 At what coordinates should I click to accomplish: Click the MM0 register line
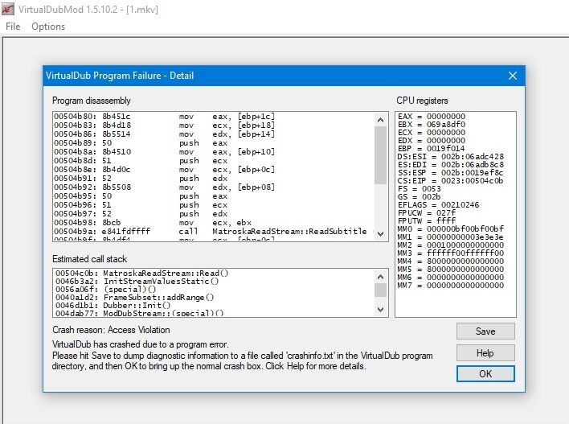coord(451,228)
